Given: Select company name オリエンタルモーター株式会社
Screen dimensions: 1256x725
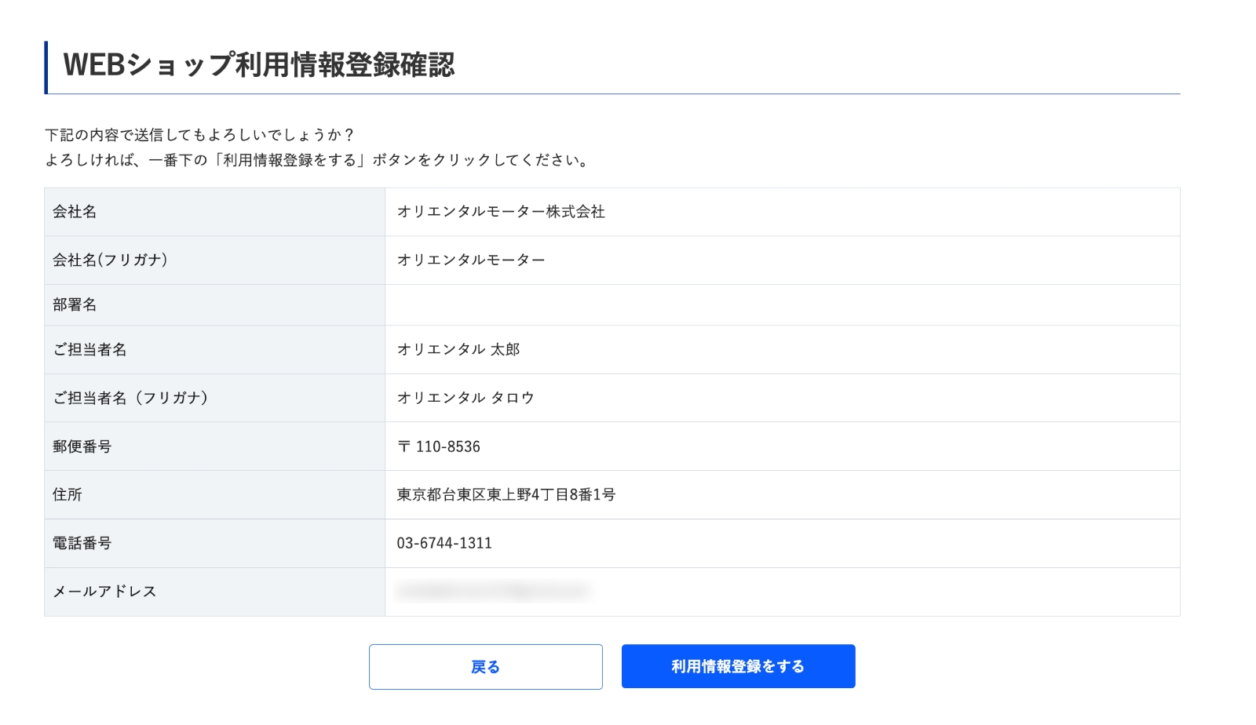Looking at the screenshot, I should (501, 212).
